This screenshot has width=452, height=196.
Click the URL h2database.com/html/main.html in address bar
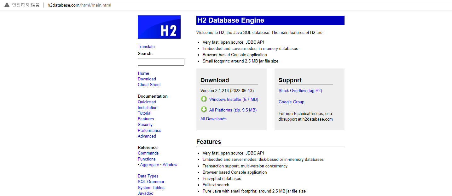tap(79, 5)
